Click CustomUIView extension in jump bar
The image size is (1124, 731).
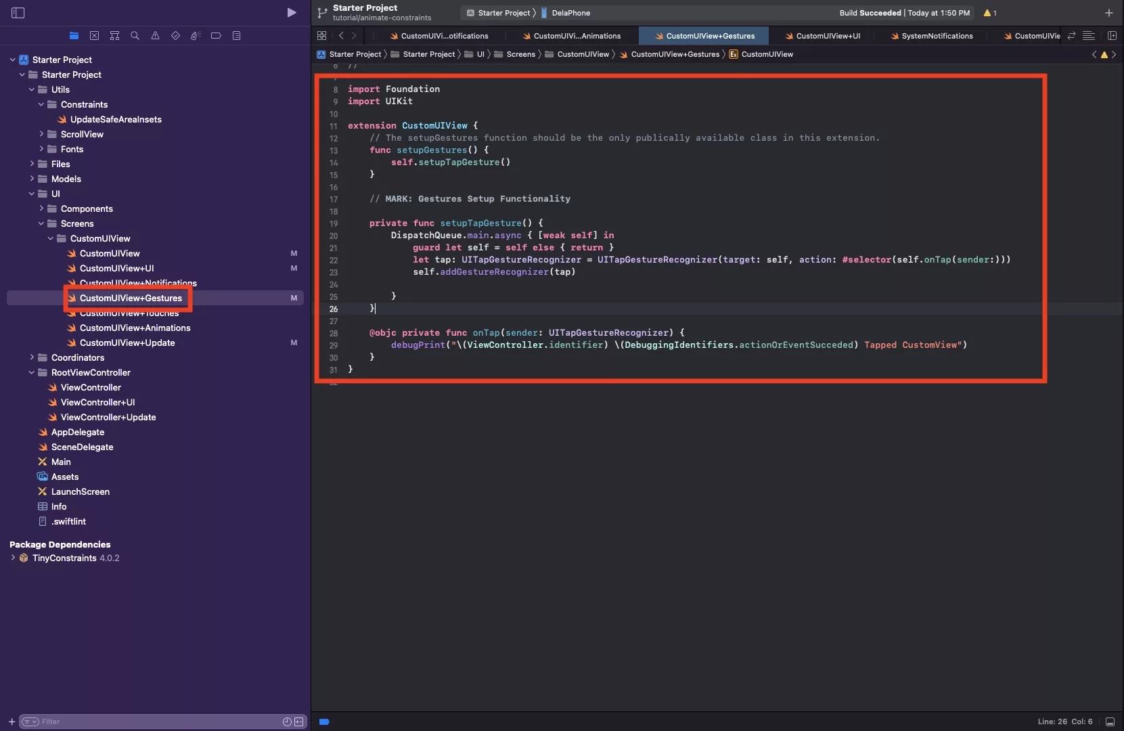pos(761,54)
